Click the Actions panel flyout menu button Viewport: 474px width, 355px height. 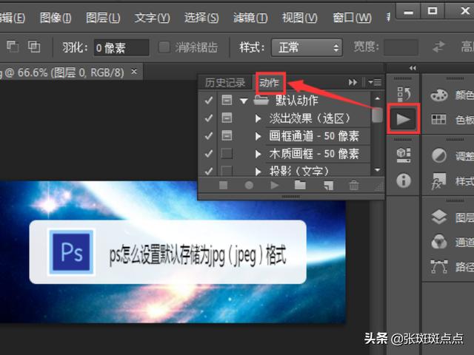tap(375, 82)
